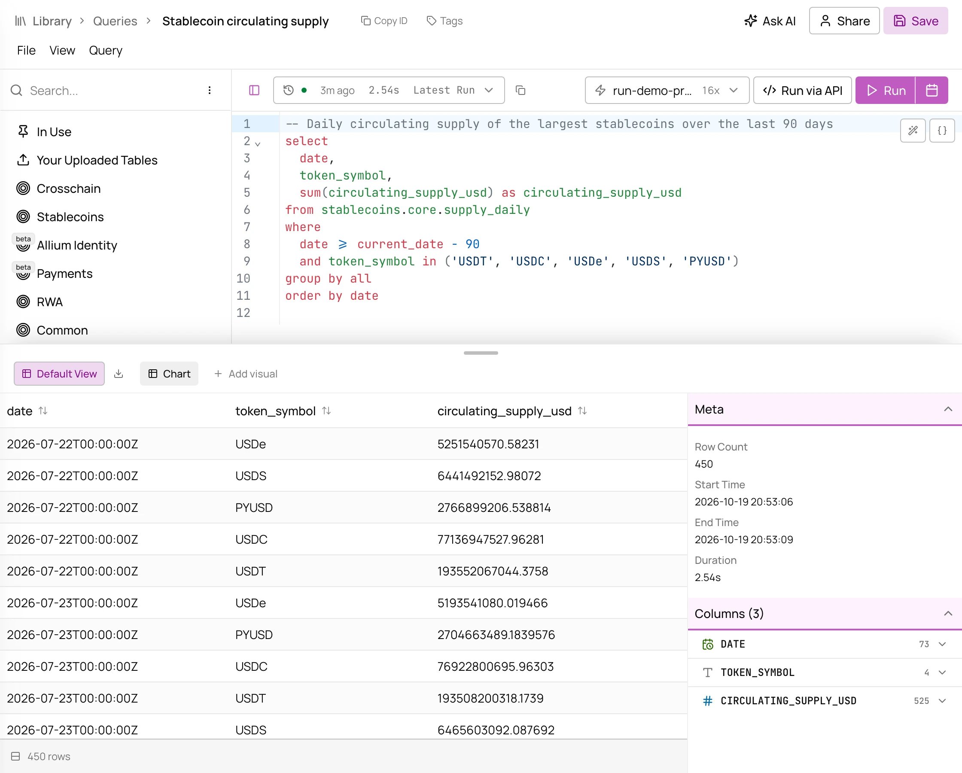
Task: Expand the CIRCULATING_SUPPLY_USD column details
Action: pyautogui.click(x=942, y=701)
